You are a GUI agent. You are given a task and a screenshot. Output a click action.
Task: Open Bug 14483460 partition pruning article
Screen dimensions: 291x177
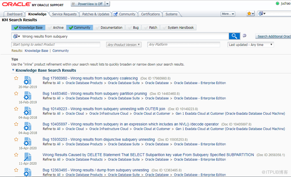94,94
